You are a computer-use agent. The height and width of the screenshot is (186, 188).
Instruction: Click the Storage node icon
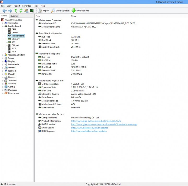[x=6, y=68]
